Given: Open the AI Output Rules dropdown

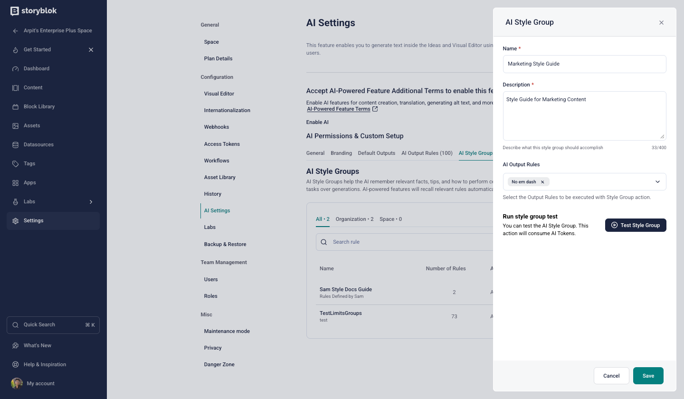Looking at the screenshot, I should (x=657, y=182).
